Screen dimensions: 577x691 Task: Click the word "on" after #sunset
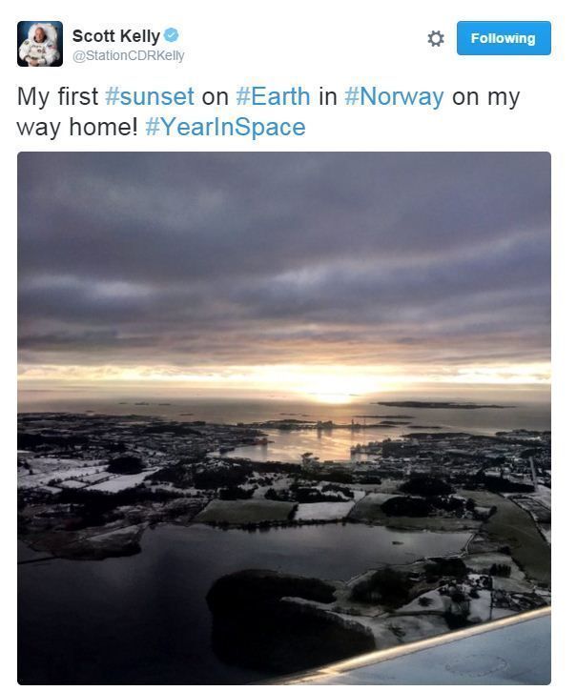click(x=215, y=96)
